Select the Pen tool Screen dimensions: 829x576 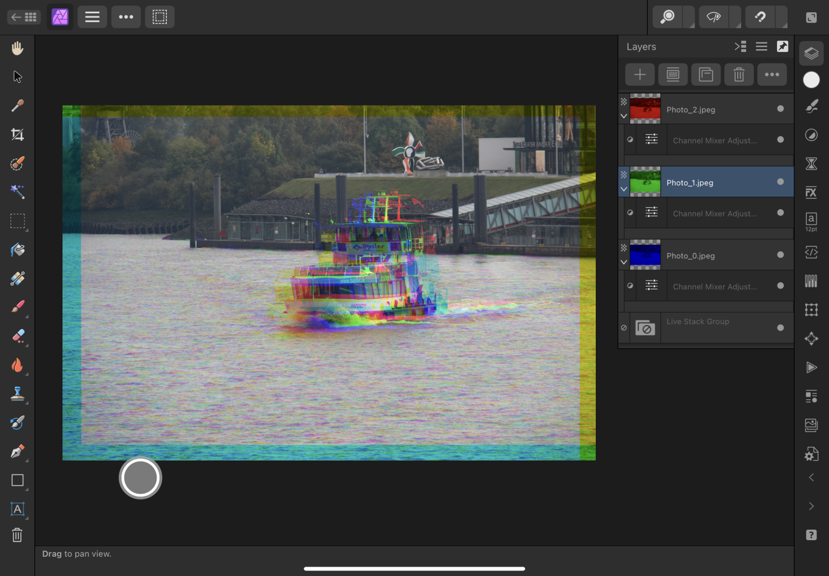click(x=17, y=452)
